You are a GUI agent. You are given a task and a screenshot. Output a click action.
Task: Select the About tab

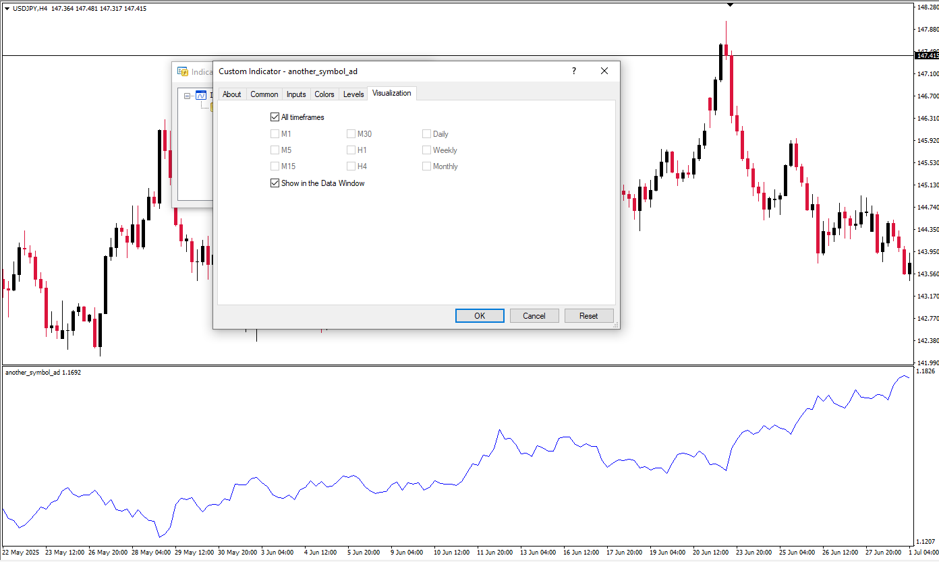pyautogui.click(x=231, y=94)
